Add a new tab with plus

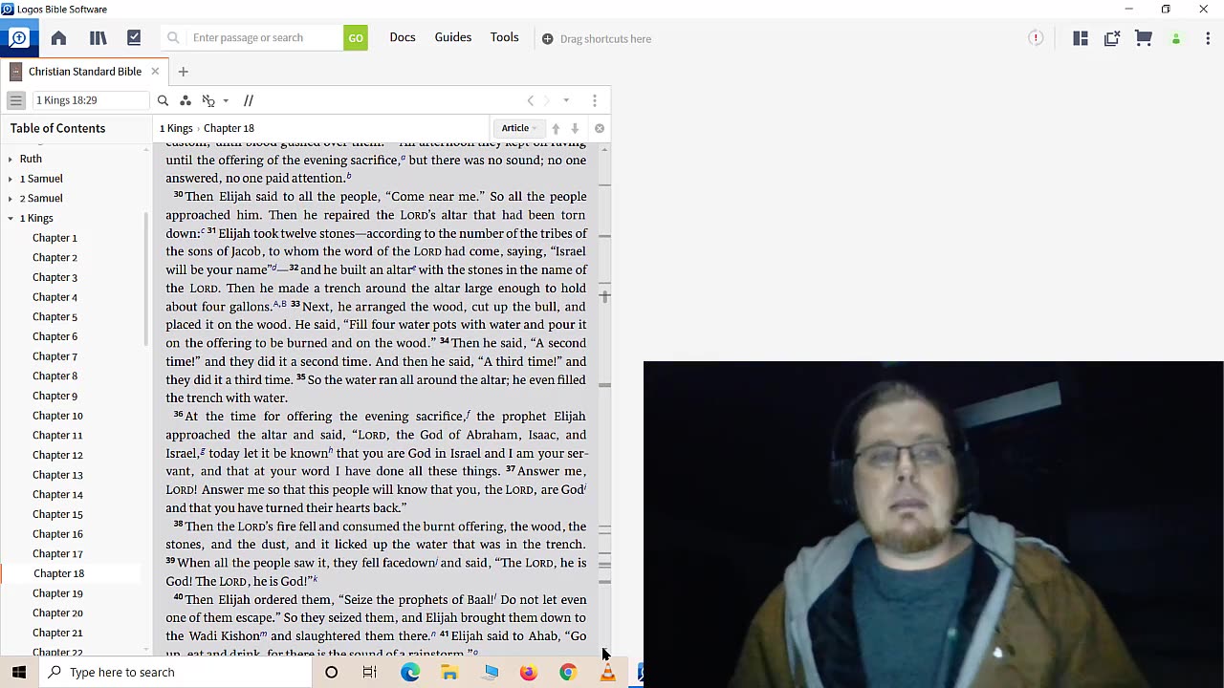click(183, 72)
